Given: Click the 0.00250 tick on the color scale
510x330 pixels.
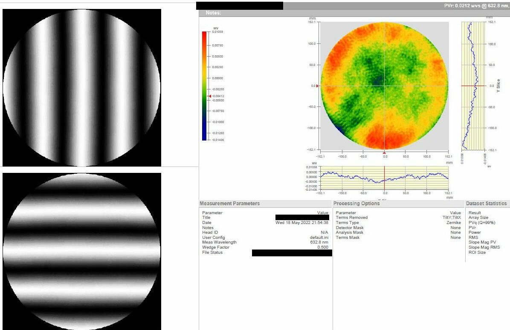Looking at the screenshot, I should (x=217, y=67).
